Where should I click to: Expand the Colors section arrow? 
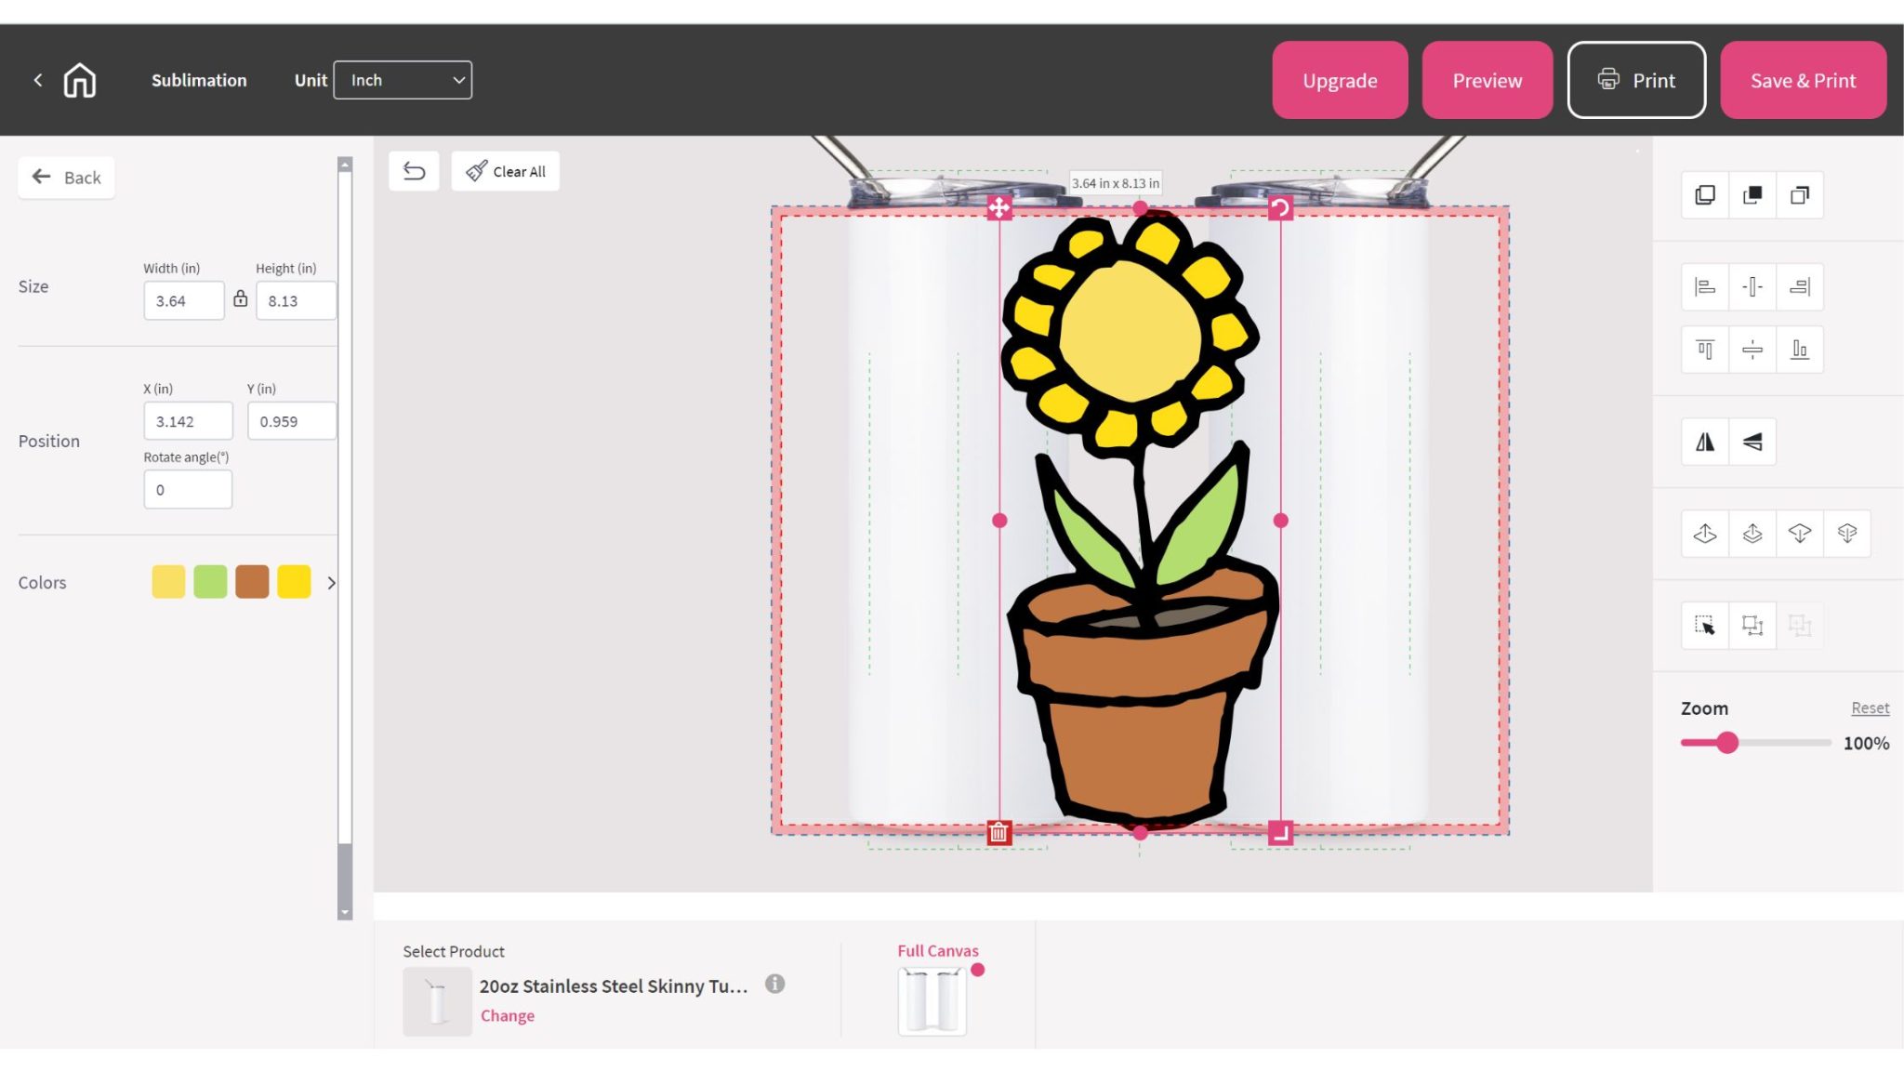pos(331,582)
